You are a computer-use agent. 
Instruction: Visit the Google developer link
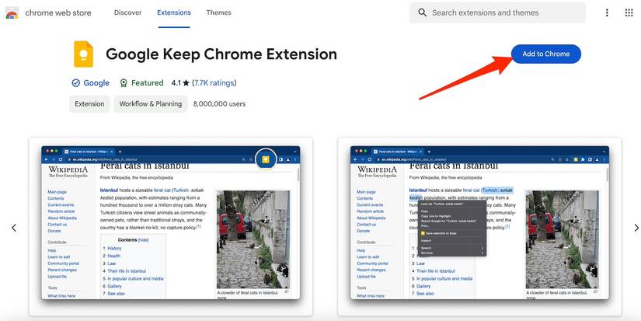point(96,83)
